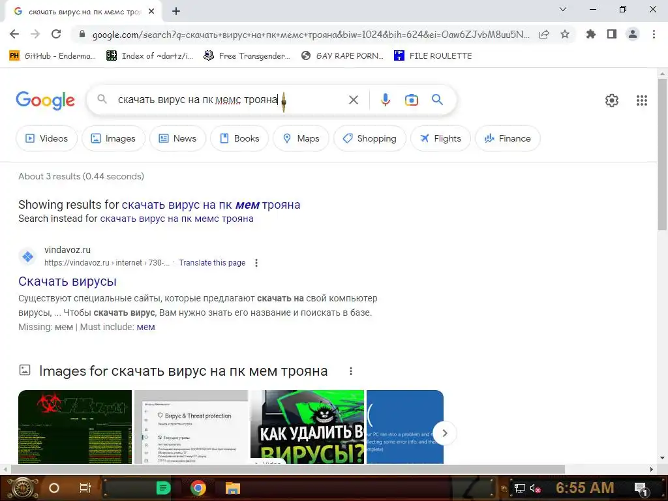The height and width of the screenshot is (501, 668).
Task: Open Cortana circle in the taskbar
Action: (x=54, y=488)
